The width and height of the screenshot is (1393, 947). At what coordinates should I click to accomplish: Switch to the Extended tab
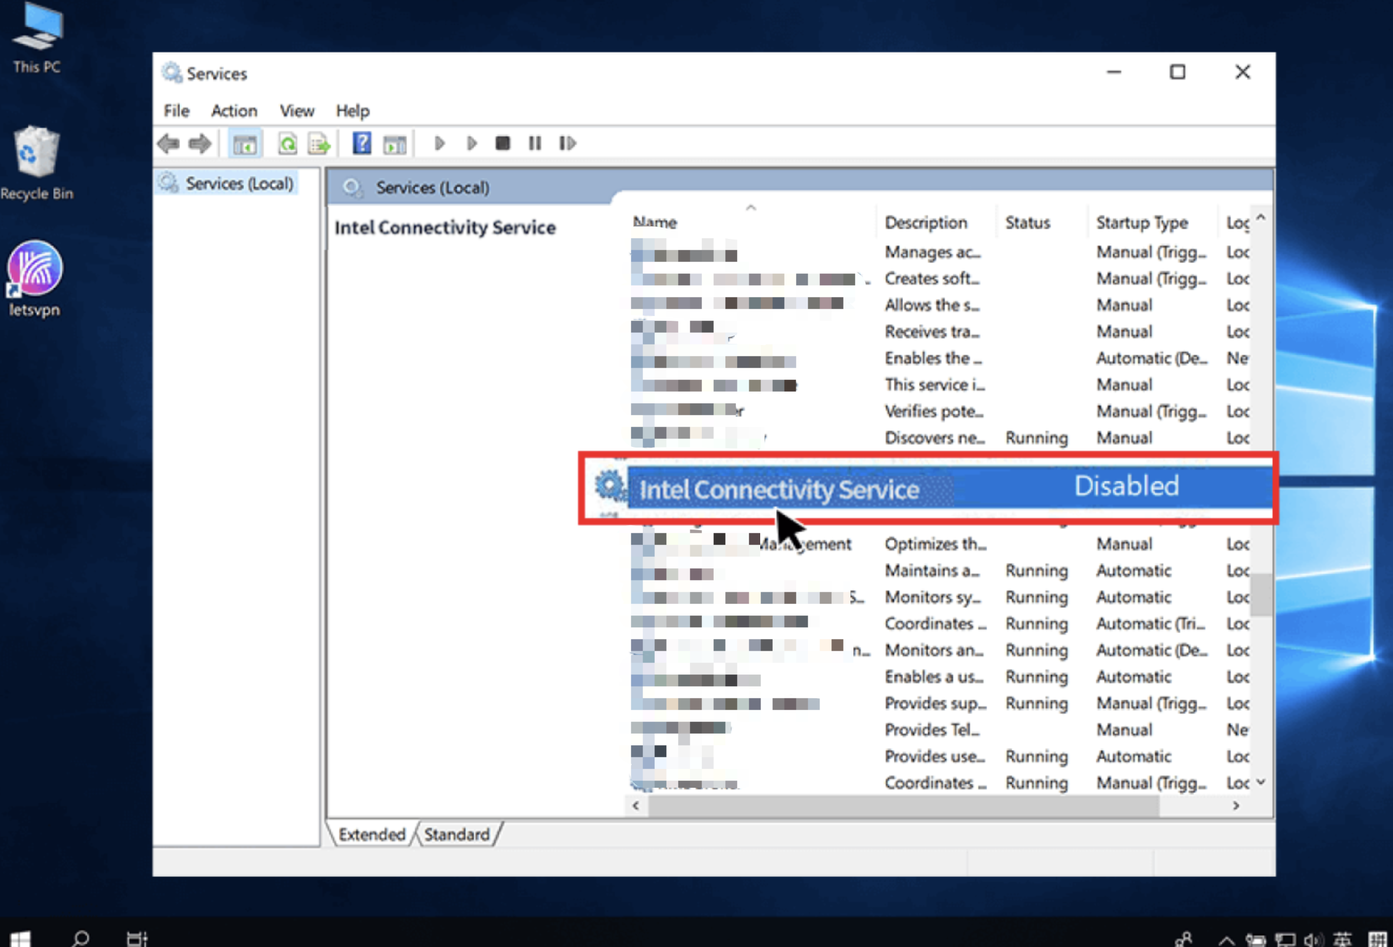point(372,834)
